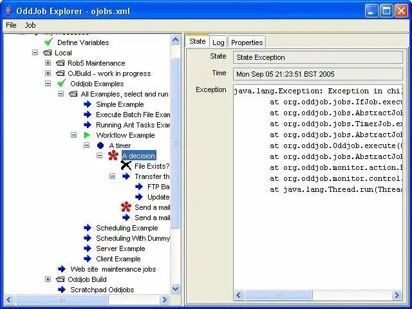Collapse the A decision node

[x=99, y=155]
